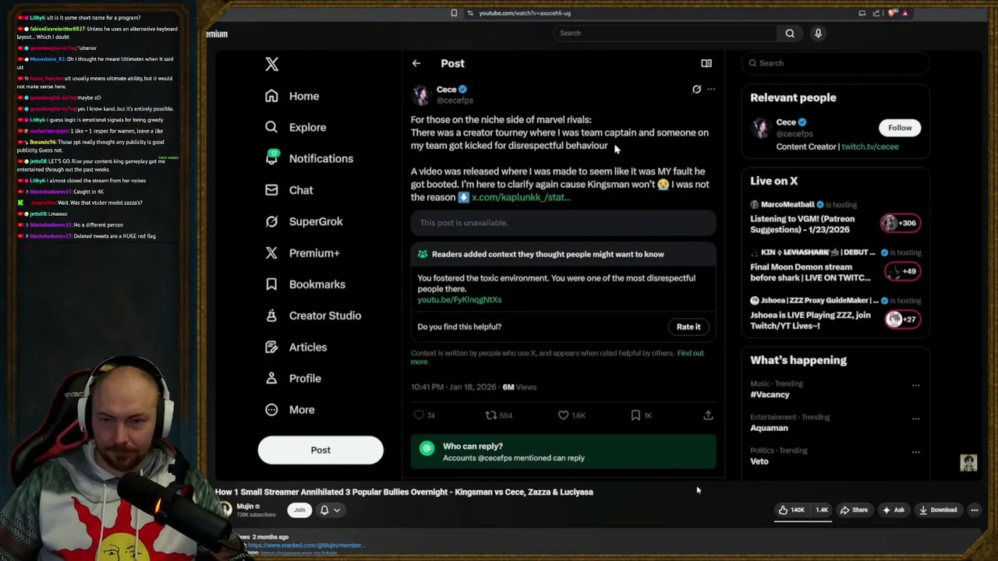
Task: Open the stacked.com Mujin member link
Action: tap(306, 545)
